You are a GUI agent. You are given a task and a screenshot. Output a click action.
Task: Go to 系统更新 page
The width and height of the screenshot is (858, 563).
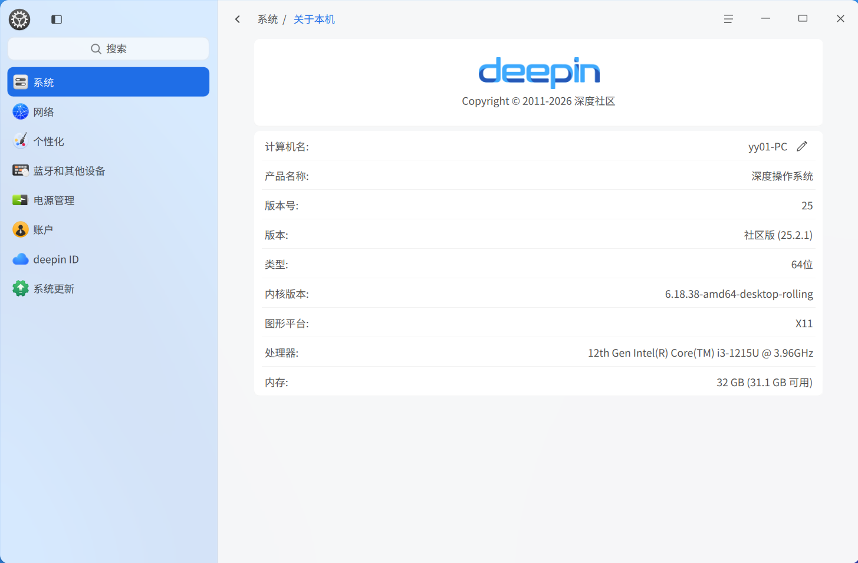(x=109, y=288)
